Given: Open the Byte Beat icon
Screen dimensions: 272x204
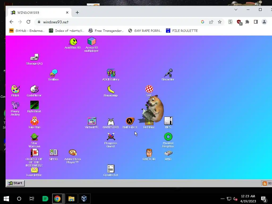Looking at the screenshot, I should point(34,107).
